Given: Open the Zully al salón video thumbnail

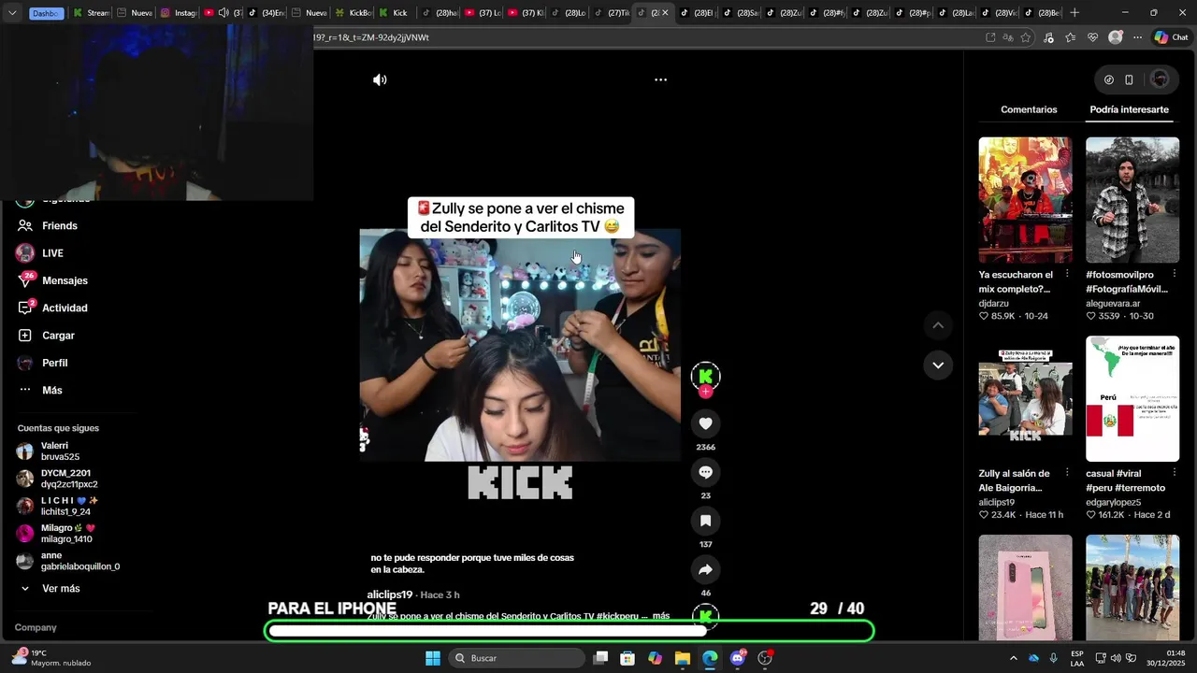Looking at the screenshot, I should click(x=1025, y=398).
